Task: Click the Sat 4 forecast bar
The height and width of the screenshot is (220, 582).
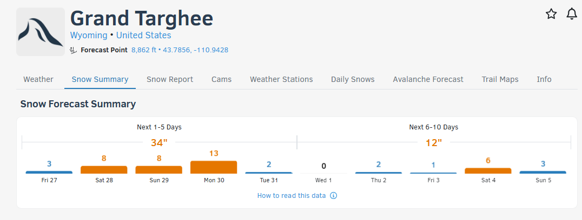Action: click(488, 170)
